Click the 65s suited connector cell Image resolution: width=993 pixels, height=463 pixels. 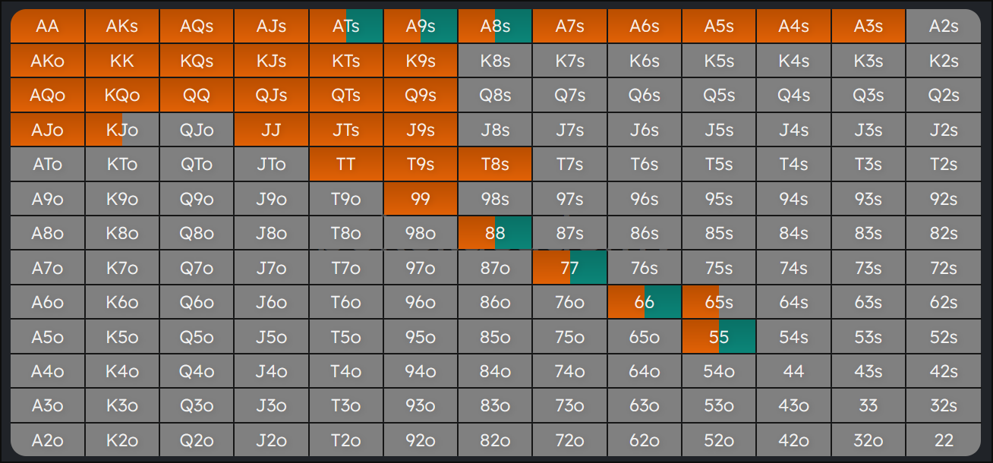click(718, 302)
